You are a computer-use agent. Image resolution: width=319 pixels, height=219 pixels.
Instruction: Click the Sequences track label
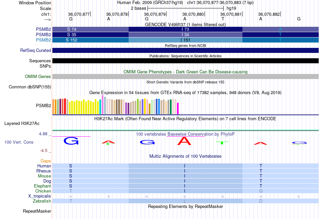pos(40,61)
